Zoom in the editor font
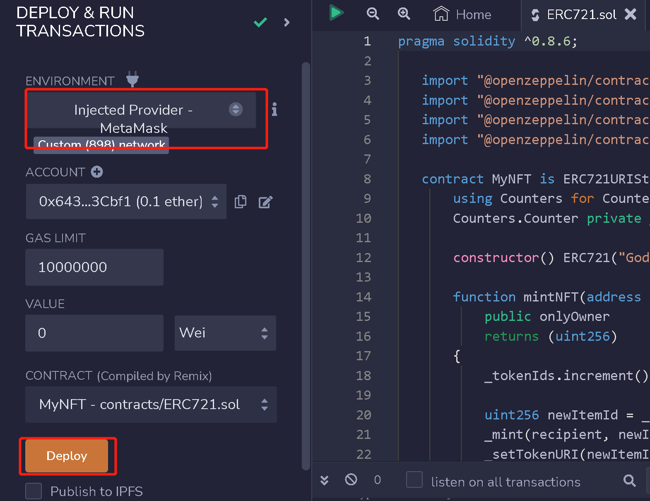Screen dimensions: 650x501 [404, 14]
